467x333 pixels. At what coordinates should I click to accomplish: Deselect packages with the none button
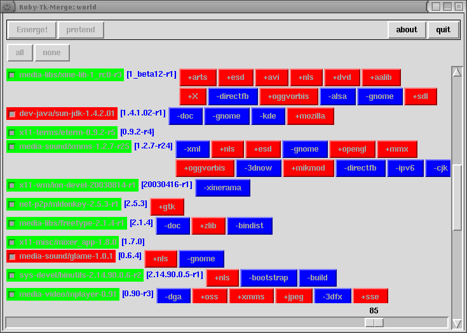(52, 53)
